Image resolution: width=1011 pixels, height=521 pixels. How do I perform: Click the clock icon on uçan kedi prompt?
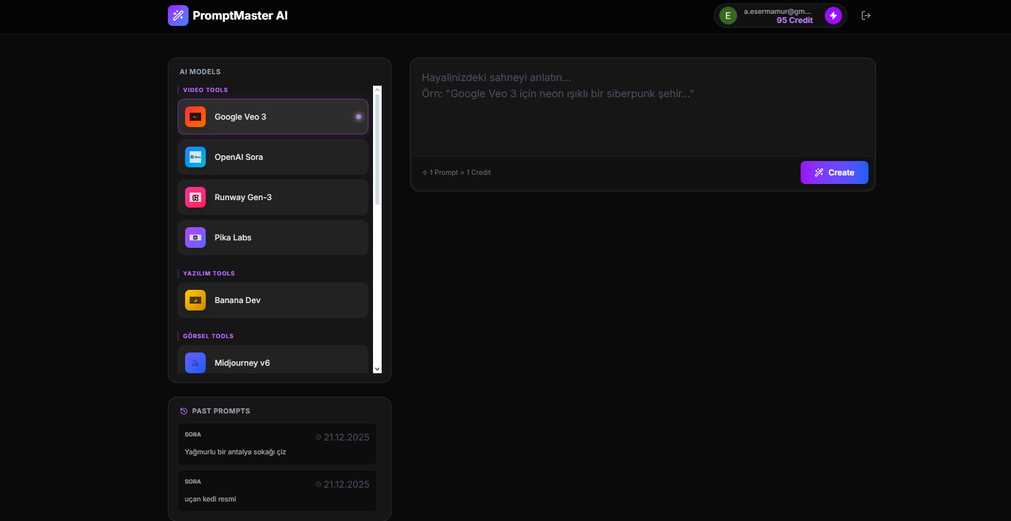point(318,484)
